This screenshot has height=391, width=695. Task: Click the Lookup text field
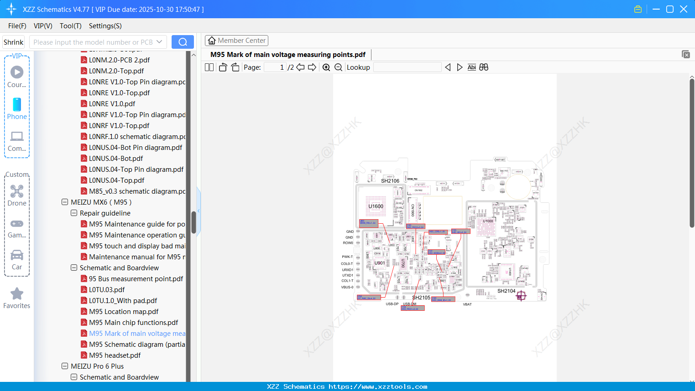(407, 67)
